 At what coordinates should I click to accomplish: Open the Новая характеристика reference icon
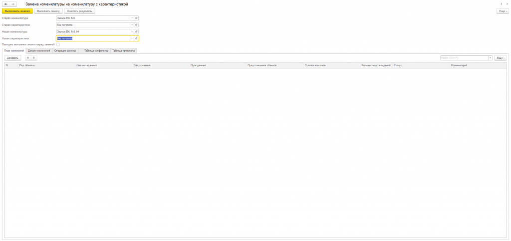[137, 38]
